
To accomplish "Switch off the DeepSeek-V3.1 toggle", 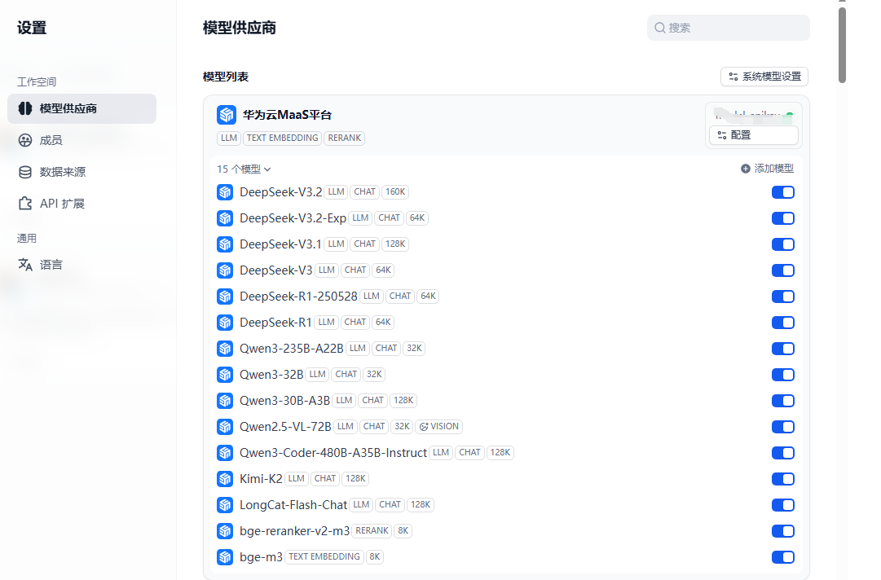I will pos(782,244).
